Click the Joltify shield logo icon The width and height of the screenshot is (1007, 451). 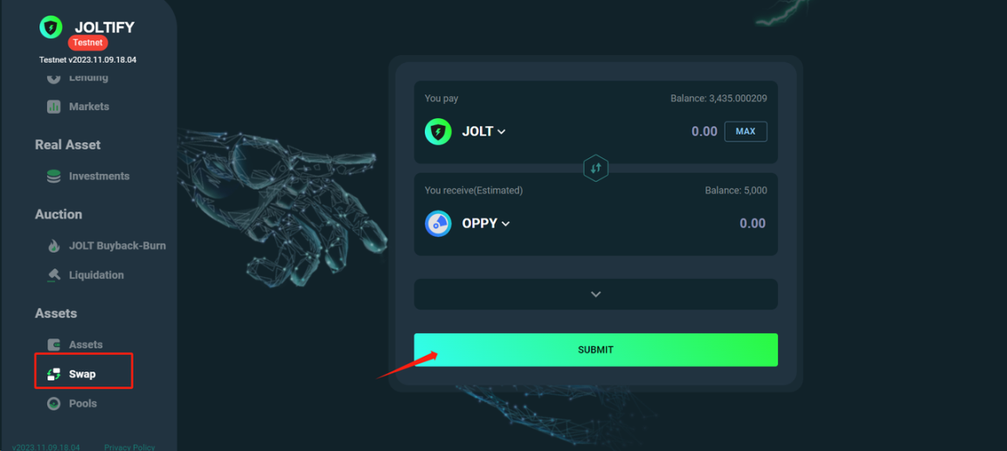tap(51, 28)
